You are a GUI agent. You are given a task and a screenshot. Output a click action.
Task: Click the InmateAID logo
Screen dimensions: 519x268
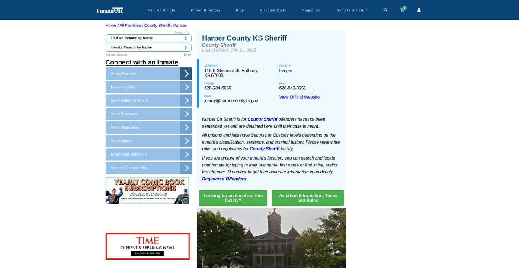click(x=110, y=10)
